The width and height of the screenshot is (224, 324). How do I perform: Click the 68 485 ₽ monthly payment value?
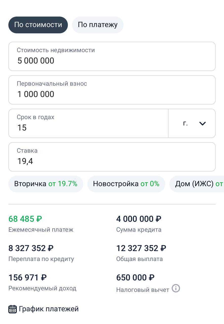coord(25,219)
